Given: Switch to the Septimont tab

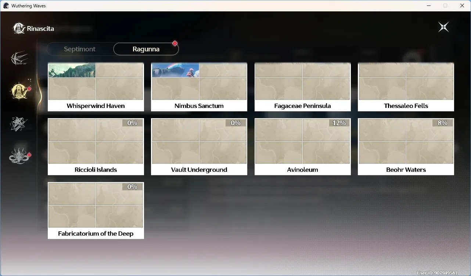Looking at the screenshot, I should point(80,49).
